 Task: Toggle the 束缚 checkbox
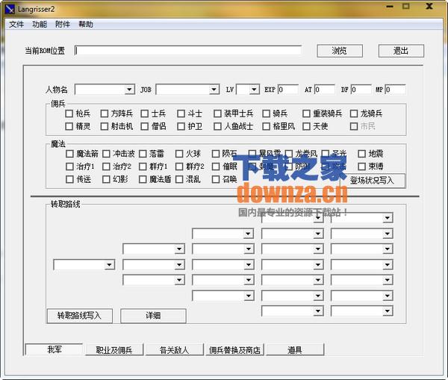pos(361,166)
